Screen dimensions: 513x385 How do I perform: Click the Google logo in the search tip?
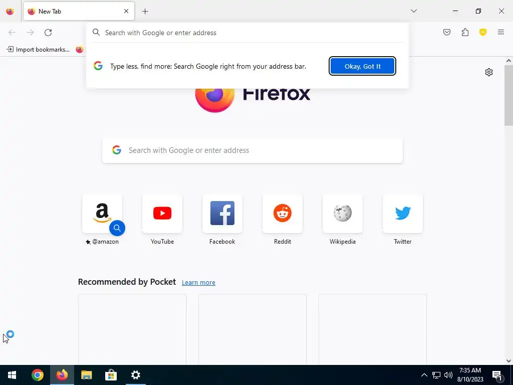tap(98, 66)
